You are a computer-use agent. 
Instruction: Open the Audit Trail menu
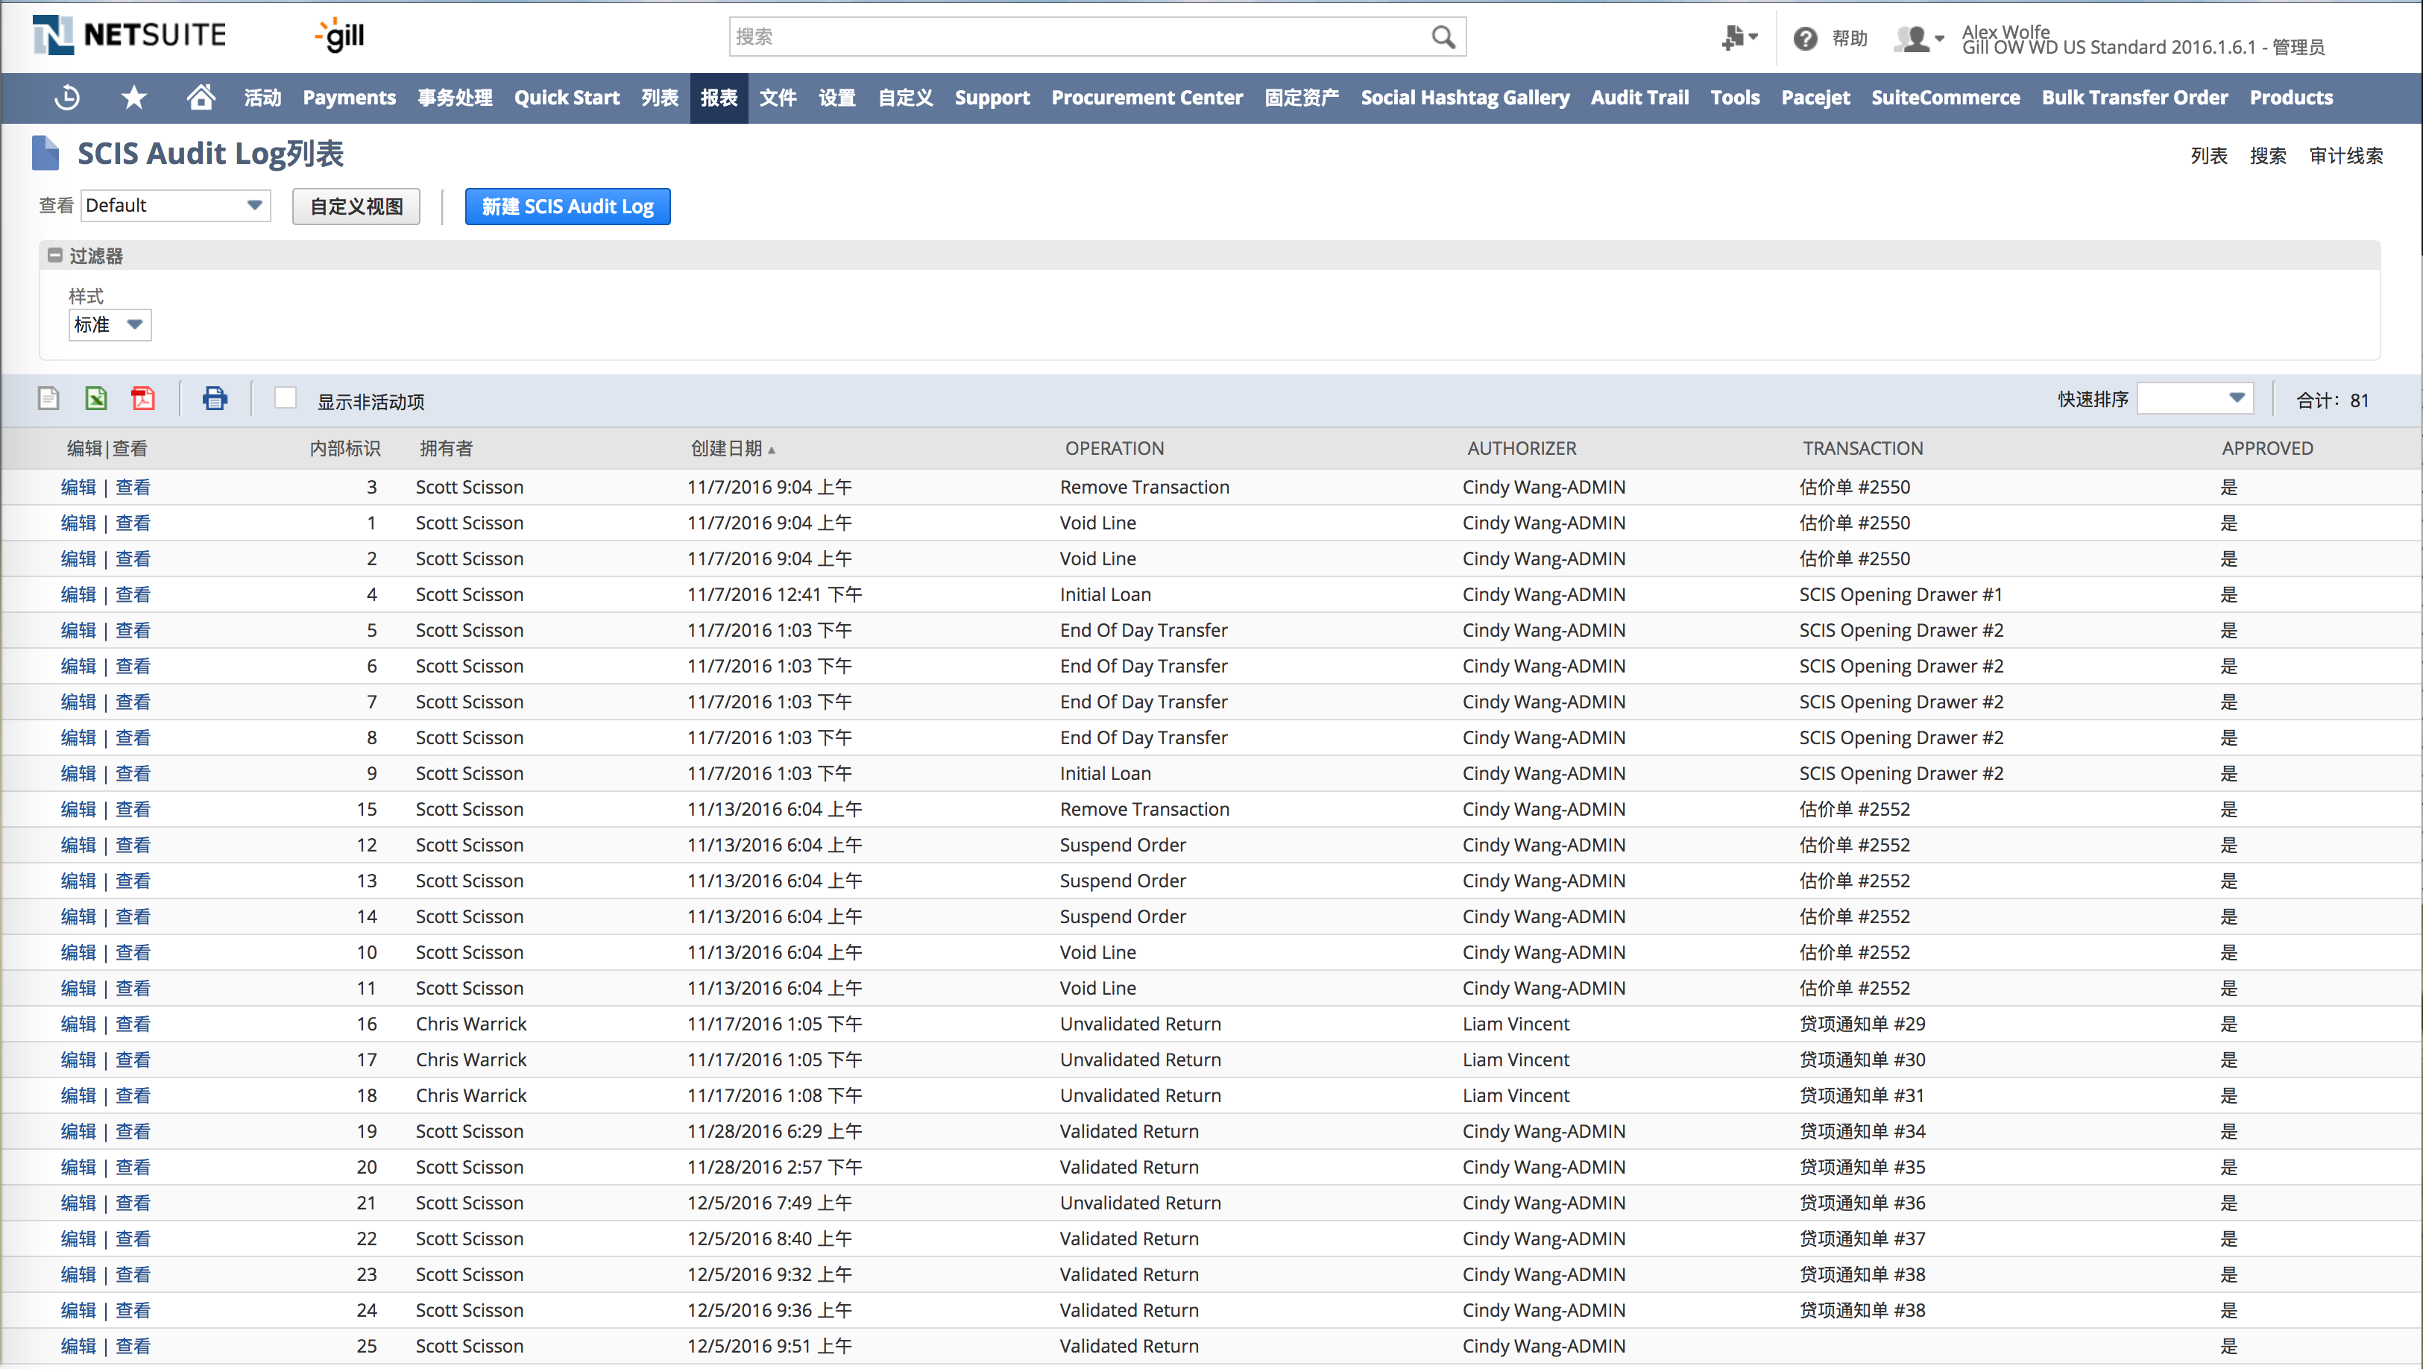pos(1639,97)
